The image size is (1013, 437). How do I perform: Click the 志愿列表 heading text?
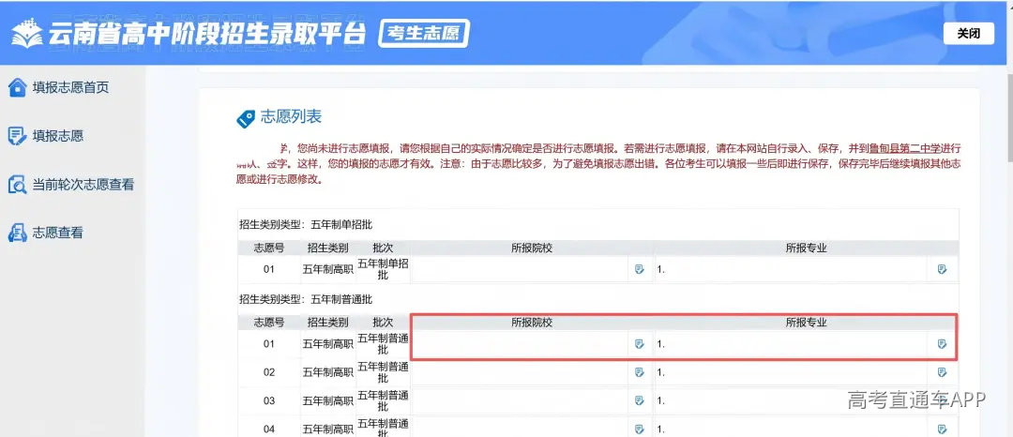coord(291,117)
